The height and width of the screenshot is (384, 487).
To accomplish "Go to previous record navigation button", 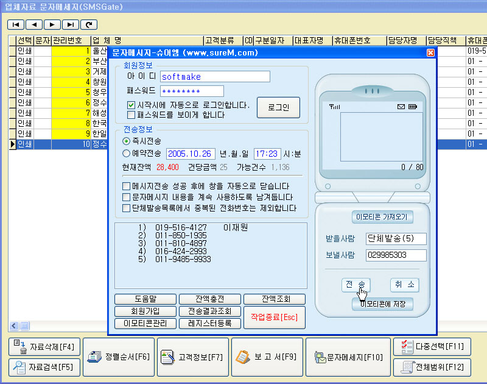I will point(34,24).
